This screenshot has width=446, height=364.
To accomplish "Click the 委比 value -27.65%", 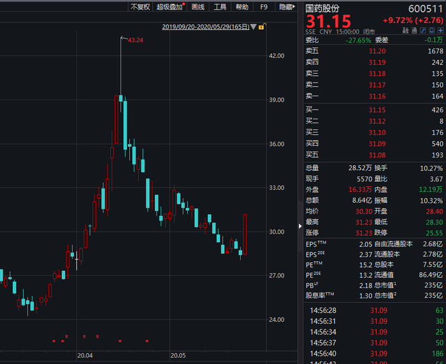I will (358, 40).
